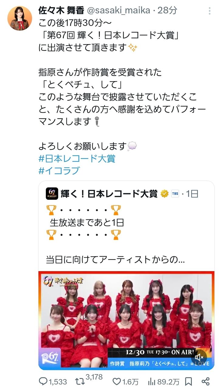Open the share icon
222x389 pixels.
tap(206, 381)
